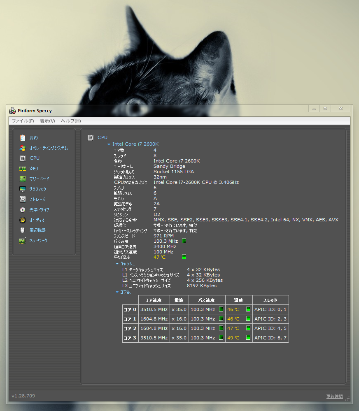The image size is (359, 411).
Task: Select 要約 summary label in sidebar
Action: pyautogui.click(x=34, y=137)
